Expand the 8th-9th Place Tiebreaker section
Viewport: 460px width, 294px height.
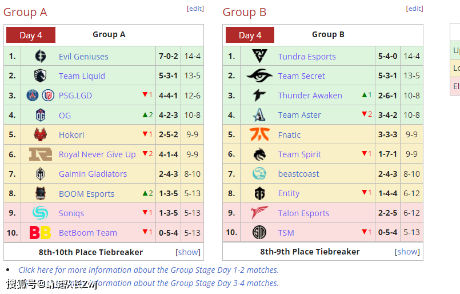click(x=407, y=252)
